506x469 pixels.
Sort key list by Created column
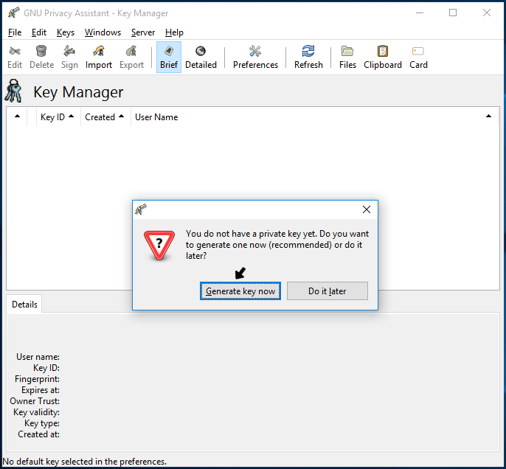point(104,117)
